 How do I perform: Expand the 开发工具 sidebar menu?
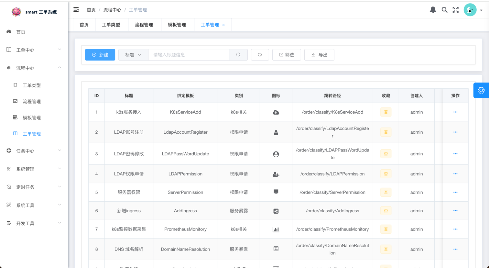point(34,223)
